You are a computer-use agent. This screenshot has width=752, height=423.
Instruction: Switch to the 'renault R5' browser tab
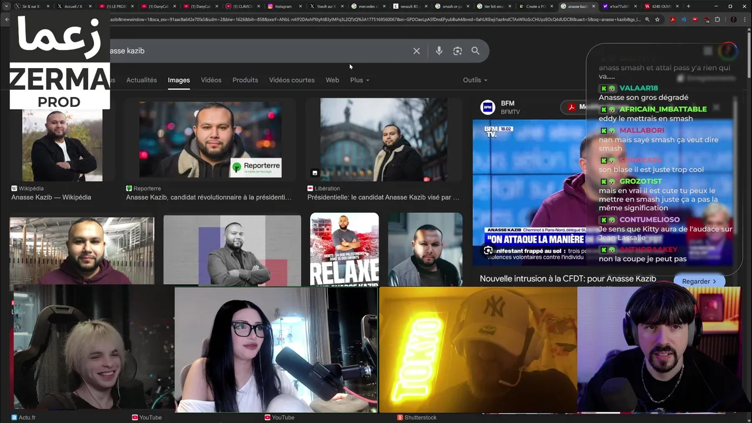coord(410,6)
